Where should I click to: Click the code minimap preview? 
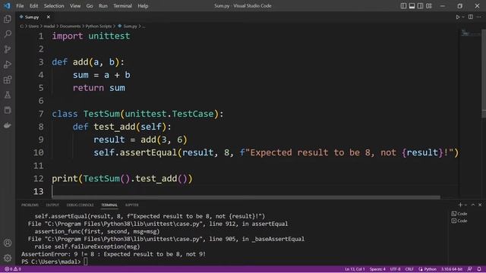click(x=470, y=33)
